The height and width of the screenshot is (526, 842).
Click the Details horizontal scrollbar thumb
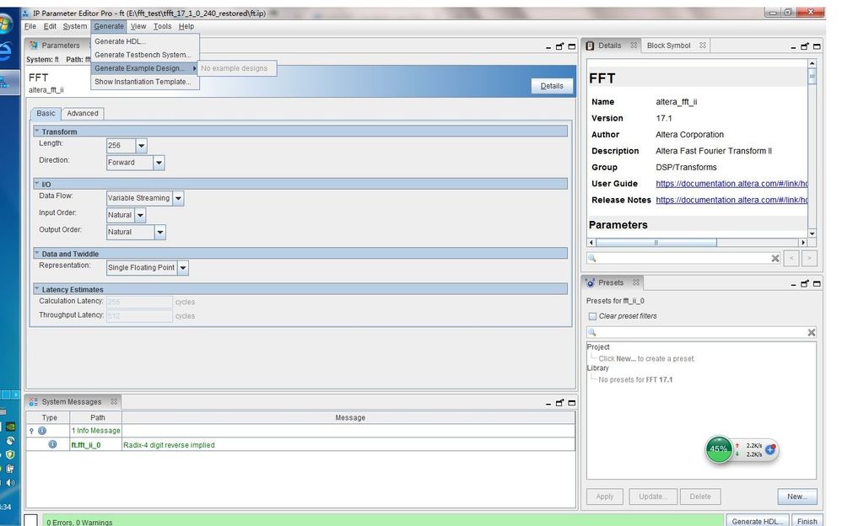(x=656, y=243)
